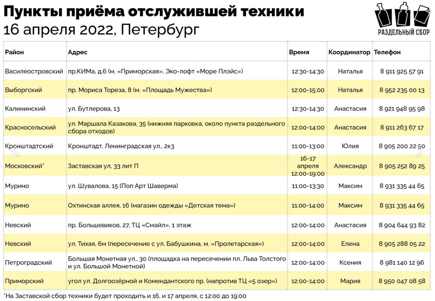Click phone number 8 905 288 05 22
This screenshot has height=301, width=435.
click(x=402, y=244)
